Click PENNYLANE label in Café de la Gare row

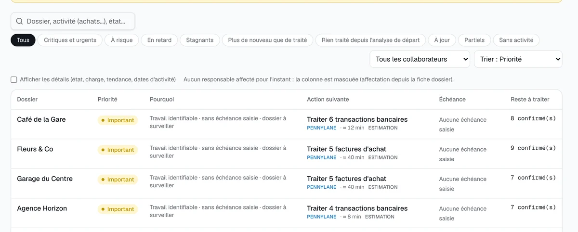coord(322,128)
